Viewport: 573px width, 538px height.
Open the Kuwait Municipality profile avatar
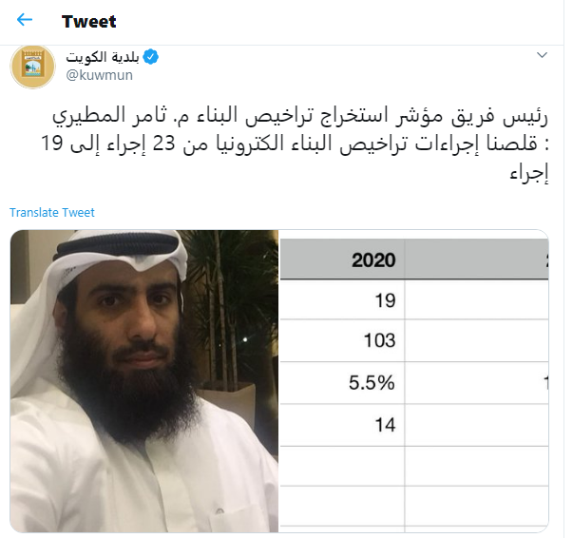pyautogui.click(x=33, y=67)
